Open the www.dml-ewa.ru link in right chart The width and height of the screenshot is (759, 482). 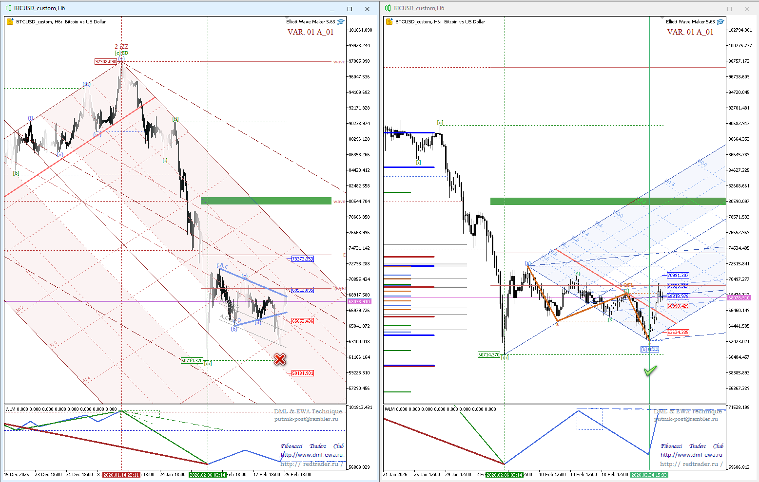coord(691,455)
